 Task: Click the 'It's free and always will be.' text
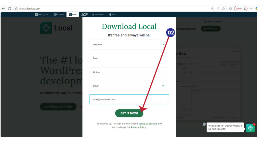point(129,35)
